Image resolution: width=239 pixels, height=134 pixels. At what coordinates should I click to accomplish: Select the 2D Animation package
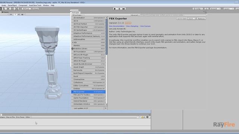coord(88,18)
